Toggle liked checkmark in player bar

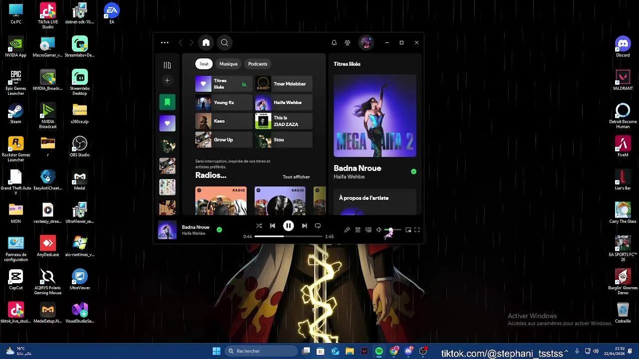[x=219, y=230]
